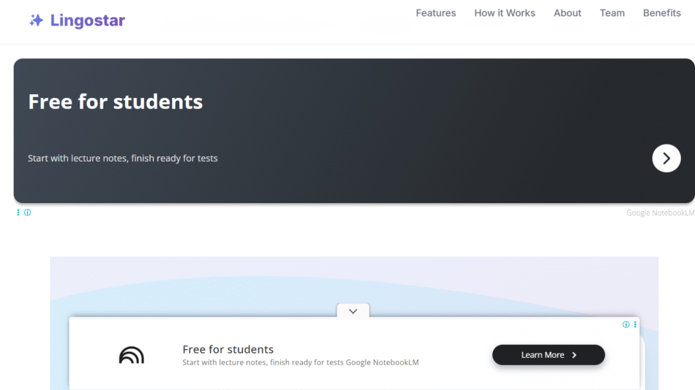Go to the Features menu item
The width and height of the screenshot is (695, 390).
click(435, 13)
